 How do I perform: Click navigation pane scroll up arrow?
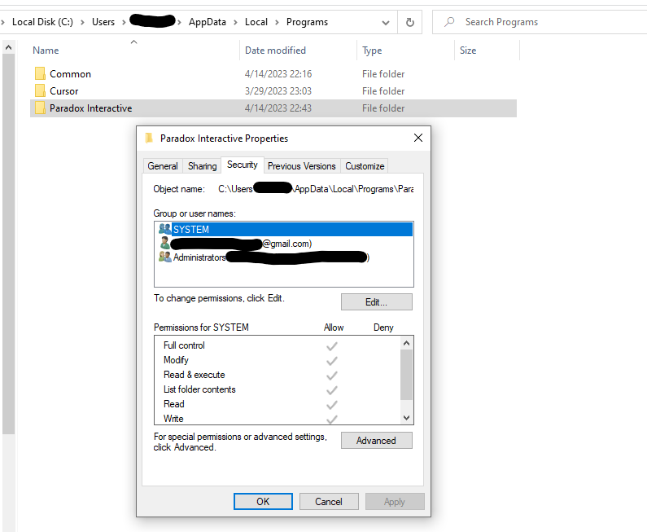8,47
